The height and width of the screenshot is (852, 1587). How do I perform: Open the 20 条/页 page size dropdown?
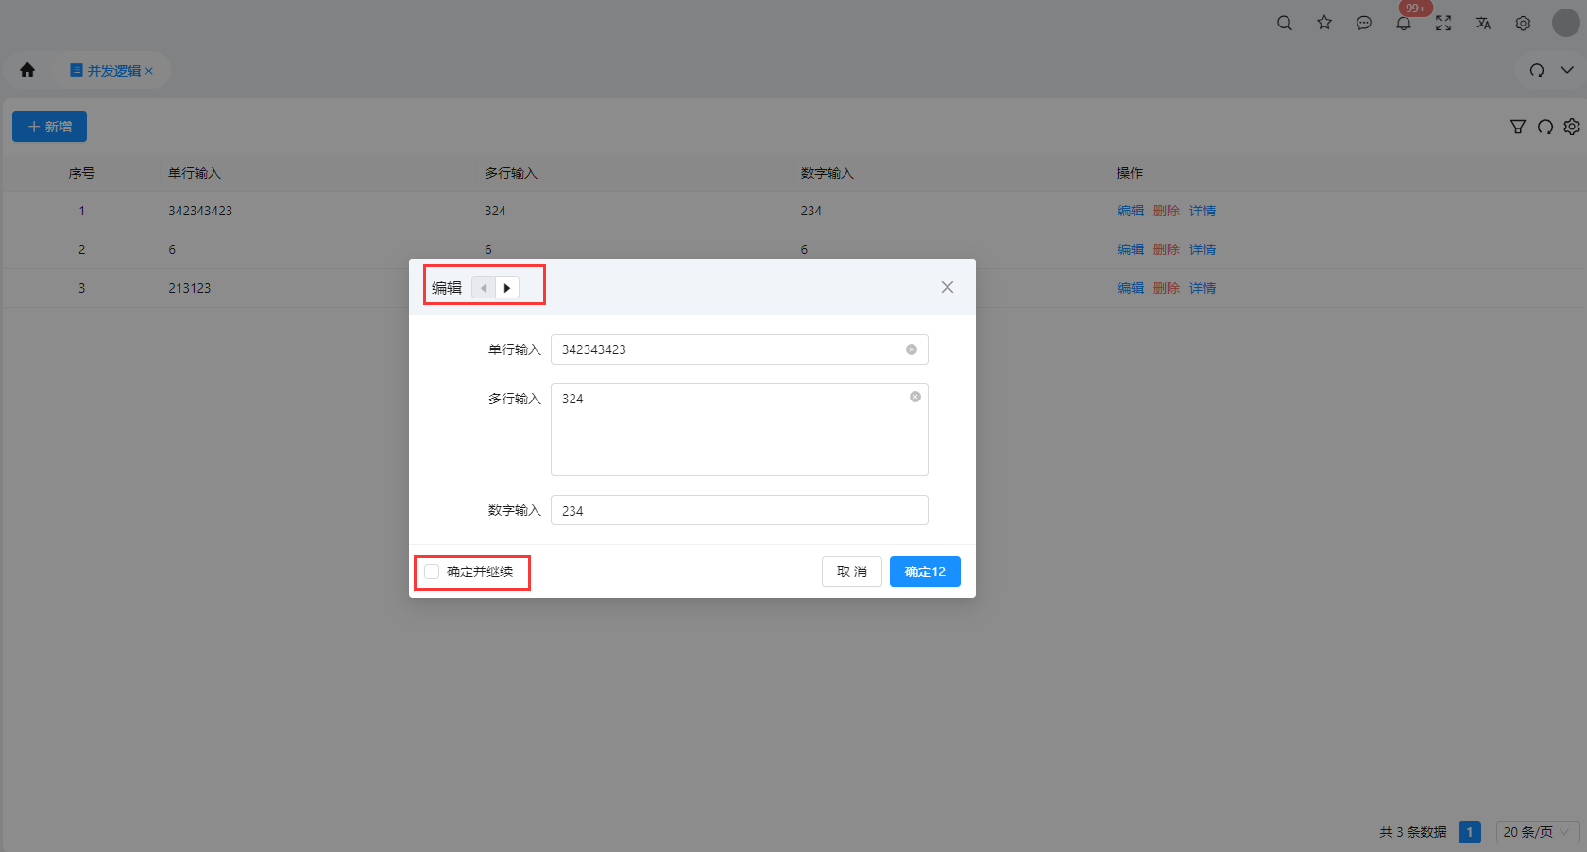pyautogui.click(x=1538, y=832)
